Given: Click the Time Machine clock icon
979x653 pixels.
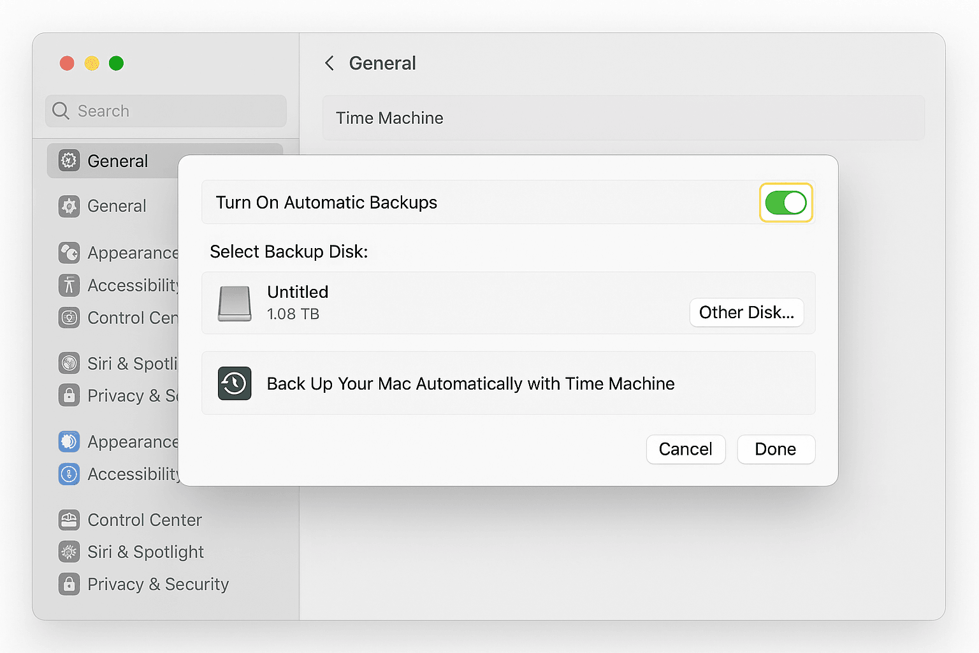Looking at the screenshot, I should pyautogui.click(x=235, y=383).
